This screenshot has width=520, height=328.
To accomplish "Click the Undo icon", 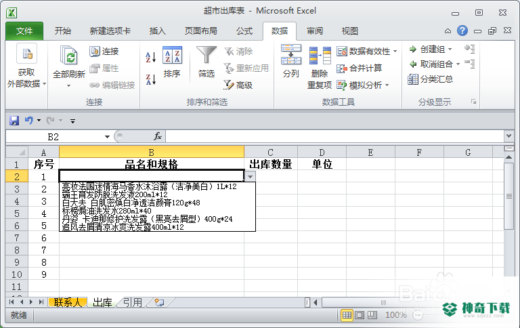I will pos(29,121).
